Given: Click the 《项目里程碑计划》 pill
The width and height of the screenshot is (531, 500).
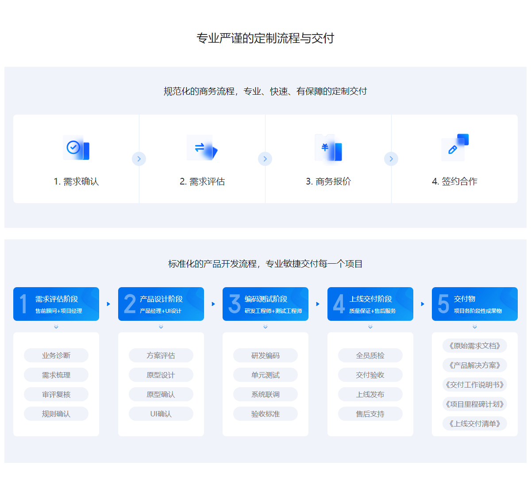Looking at the screenshot, I should click(475, 404).
